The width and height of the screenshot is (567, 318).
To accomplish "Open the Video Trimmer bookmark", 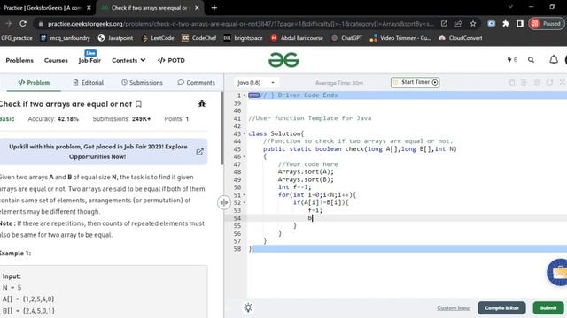I will click(400, 38).
